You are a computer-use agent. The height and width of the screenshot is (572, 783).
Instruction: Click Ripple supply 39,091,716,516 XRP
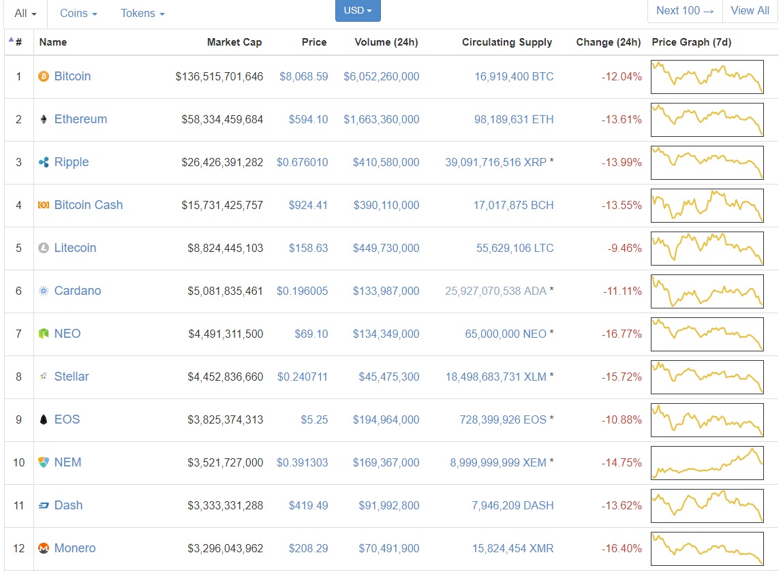pyautogui.click(x=496, y=163)
